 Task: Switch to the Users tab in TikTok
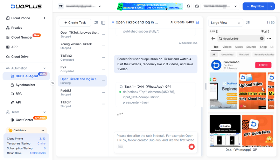coord(239,47)
